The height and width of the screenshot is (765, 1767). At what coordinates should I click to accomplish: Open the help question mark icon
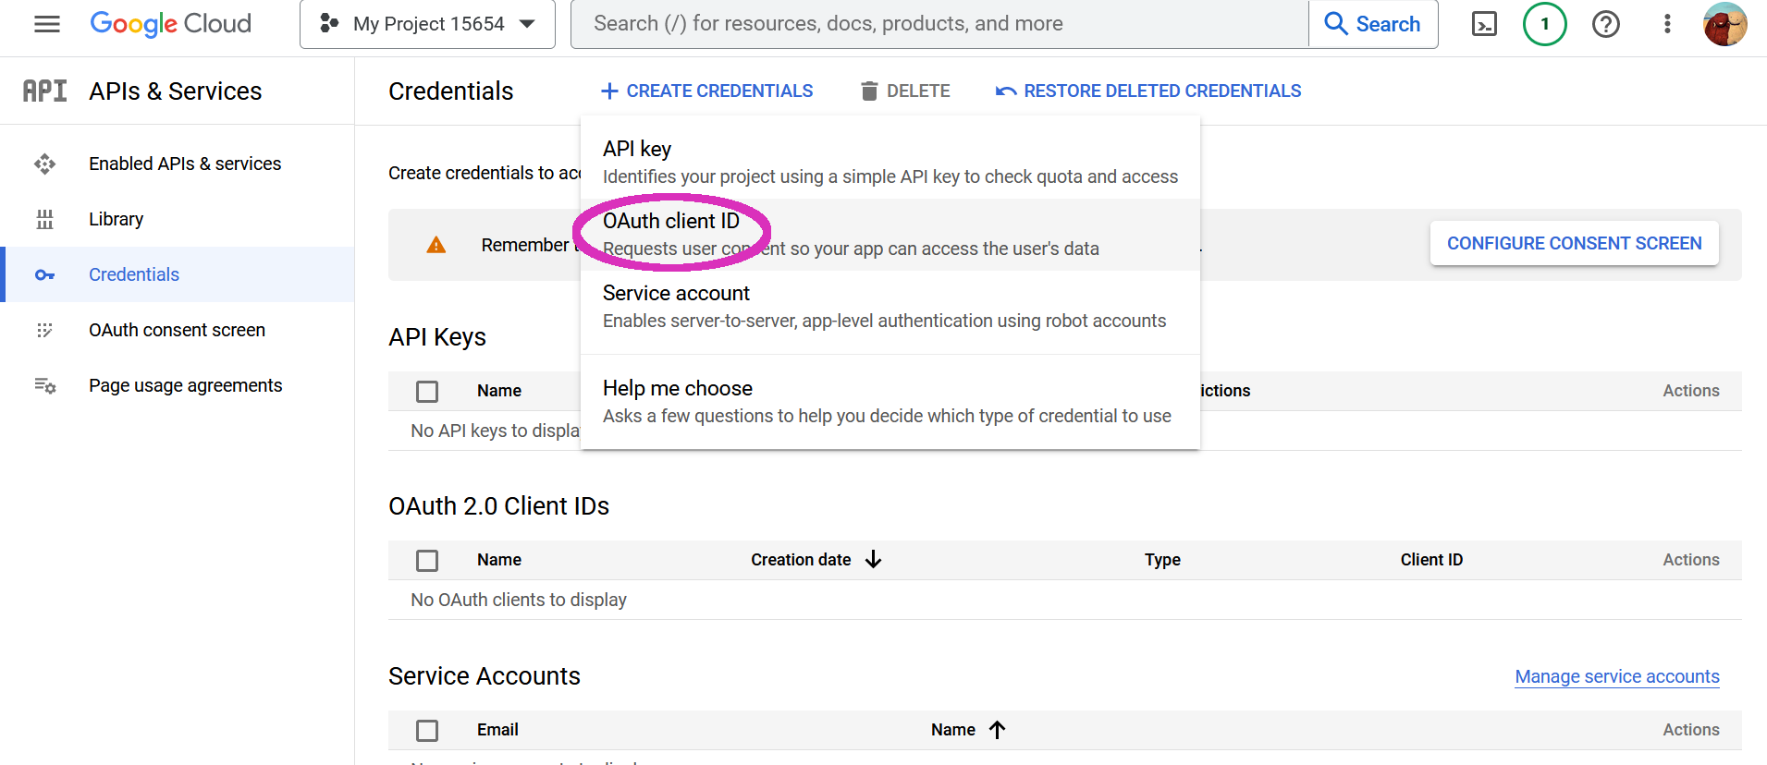(x=1606, y=24)
